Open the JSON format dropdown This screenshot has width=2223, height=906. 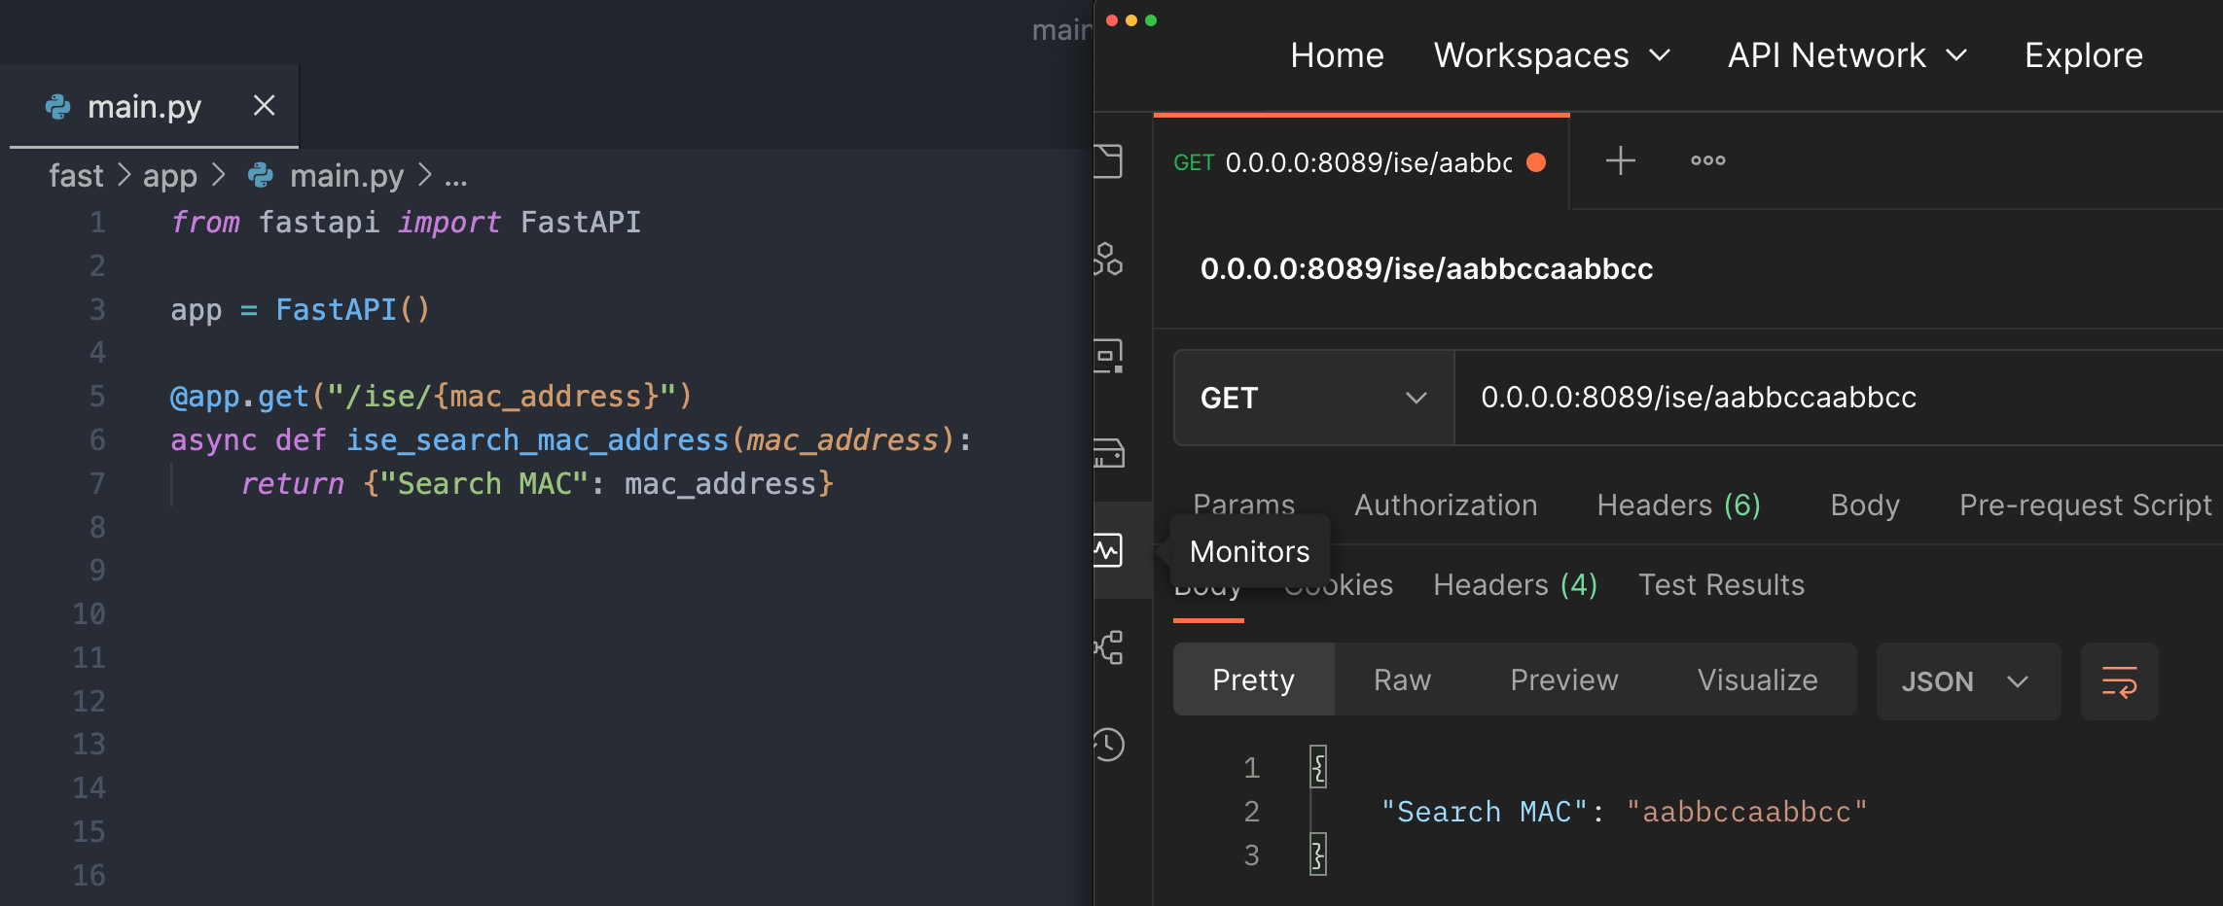coord(1966,681)
